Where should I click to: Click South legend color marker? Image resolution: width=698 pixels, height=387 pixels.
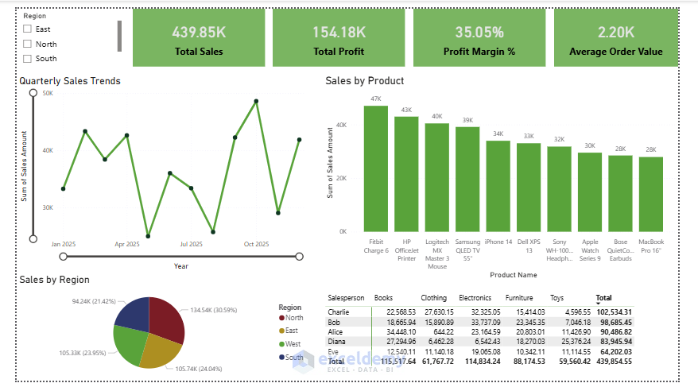pyautogui.click(x=281, y=357)
